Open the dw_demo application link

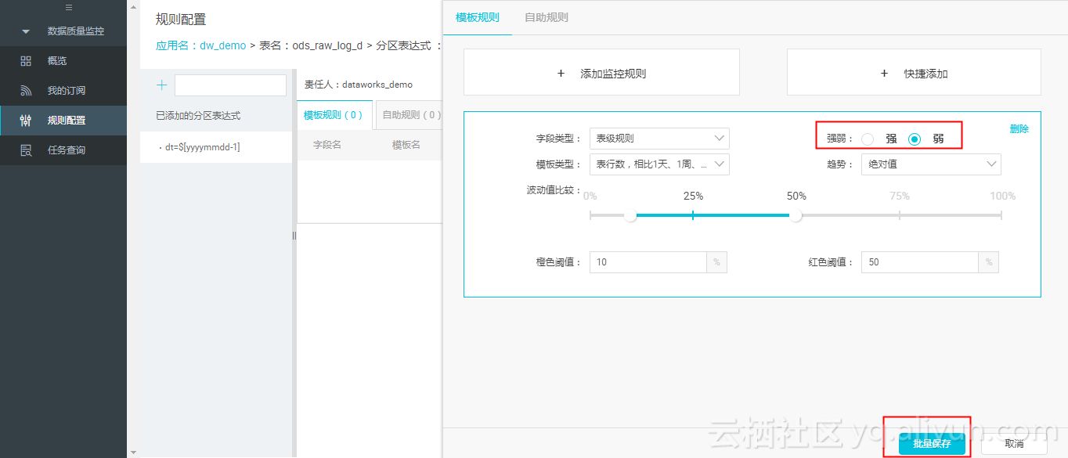click(x=222, y=45)
